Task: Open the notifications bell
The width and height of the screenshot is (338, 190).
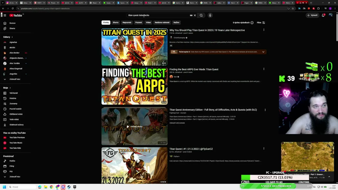Action: [323, 15]
